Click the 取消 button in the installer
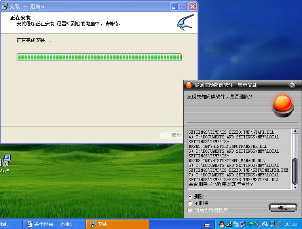The image size is (302, 229). [172, 135]
